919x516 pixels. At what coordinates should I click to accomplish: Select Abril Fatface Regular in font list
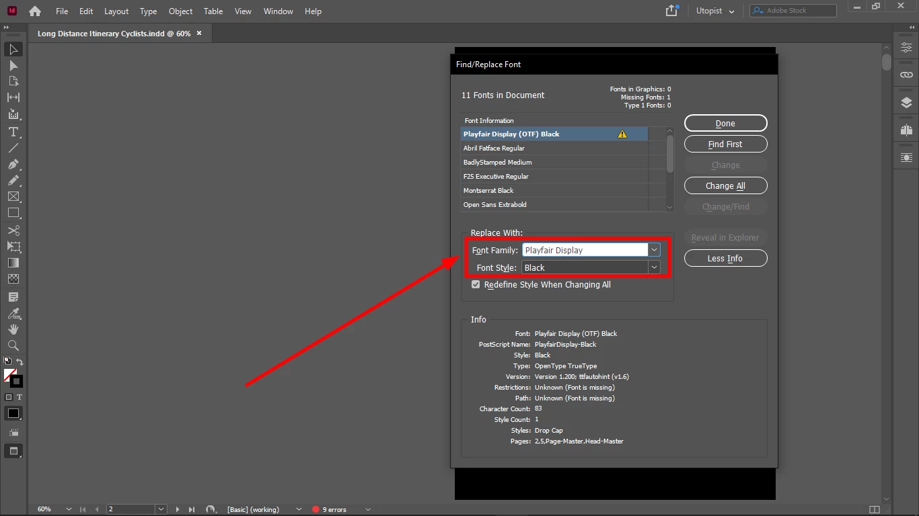[554, 148]
